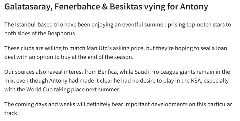
Task: Click Fenerbahce in the headline
Action: 78,7
